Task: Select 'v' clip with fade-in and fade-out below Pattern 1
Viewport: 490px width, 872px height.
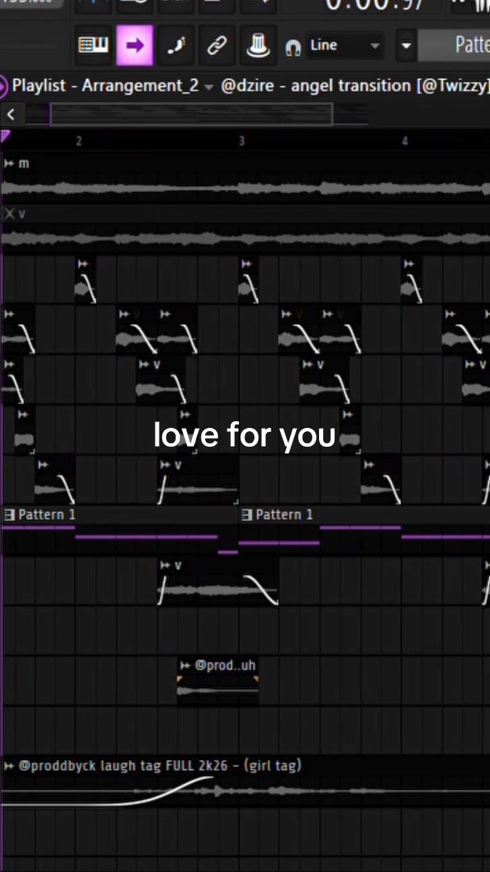Action: [218, 582]
